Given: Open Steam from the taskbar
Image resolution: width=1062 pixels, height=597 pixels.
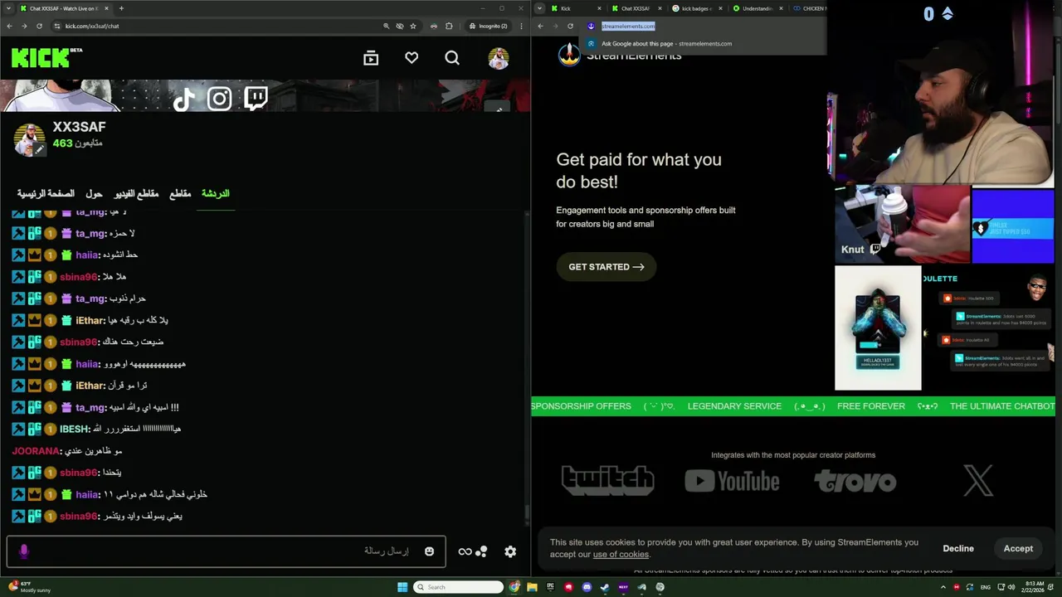Looking at the screenshot, I should click(605, 587).
